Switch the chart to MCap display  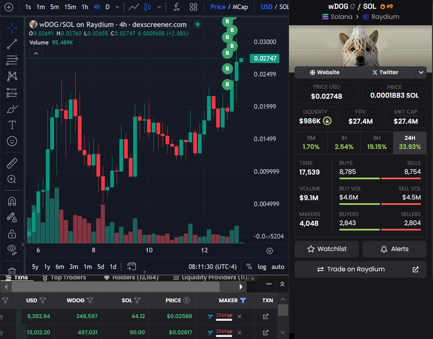point(240,7)
